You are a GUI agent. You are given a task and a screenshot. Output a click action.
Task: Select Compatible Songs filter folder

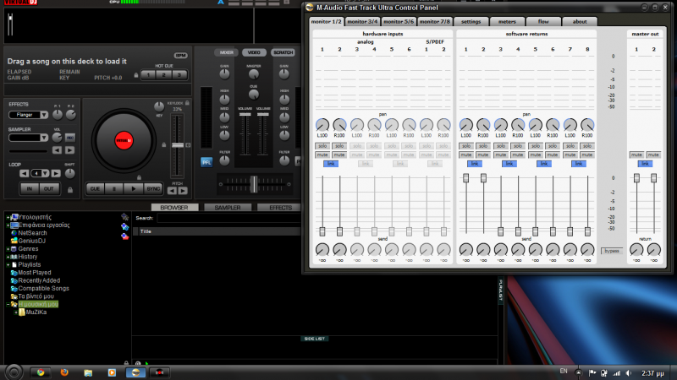(44, 288)
